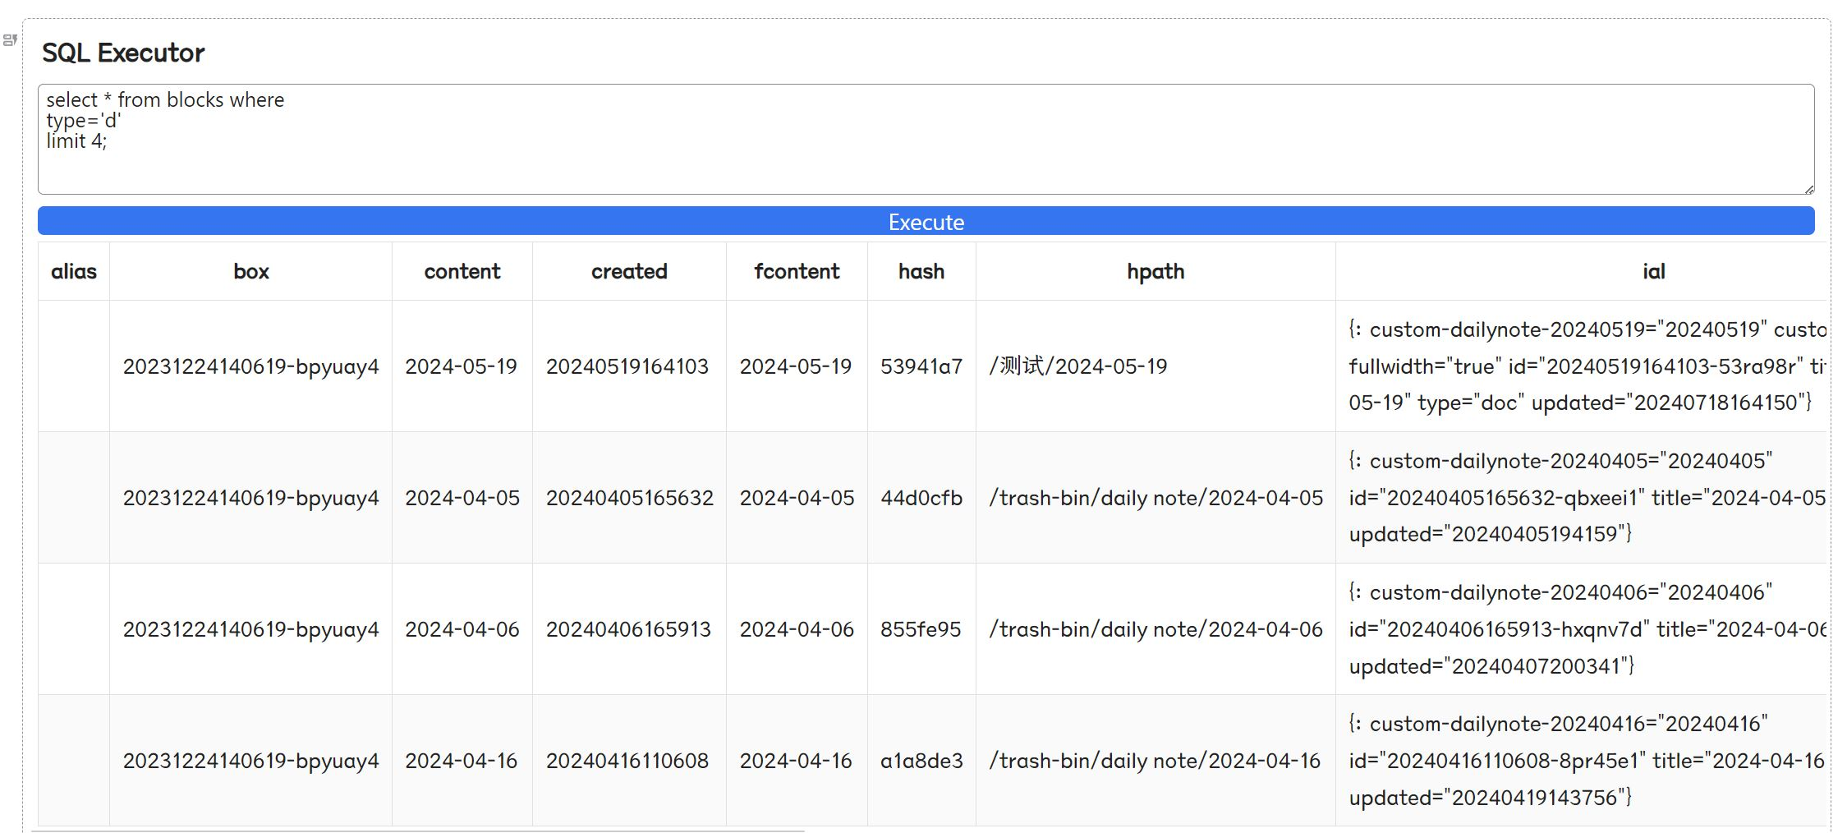
Task: Click fcontent cell 2024-05-19
Action: [x=796, y=366]
